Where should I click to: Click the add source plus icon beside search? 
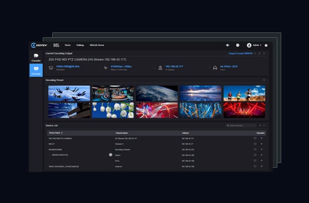260,125
